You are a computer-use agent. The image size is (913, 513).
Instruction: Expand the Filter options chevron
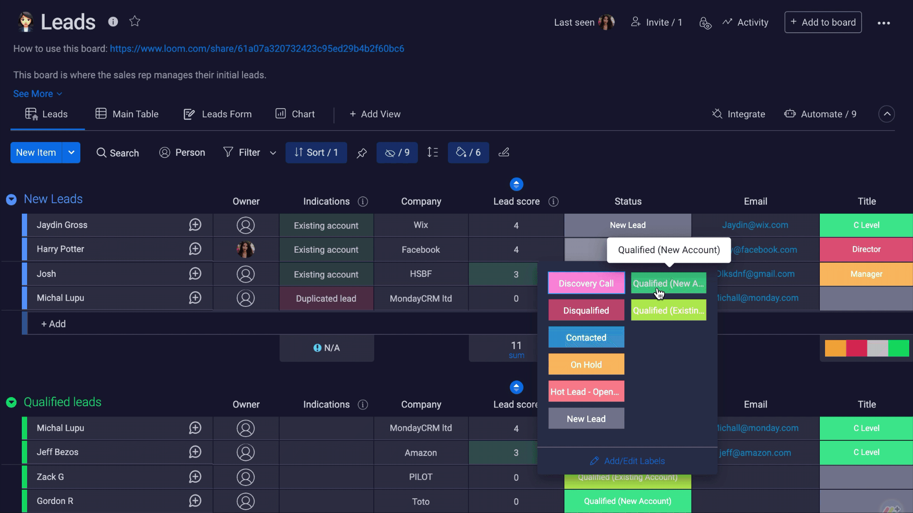tap(273, 153)
